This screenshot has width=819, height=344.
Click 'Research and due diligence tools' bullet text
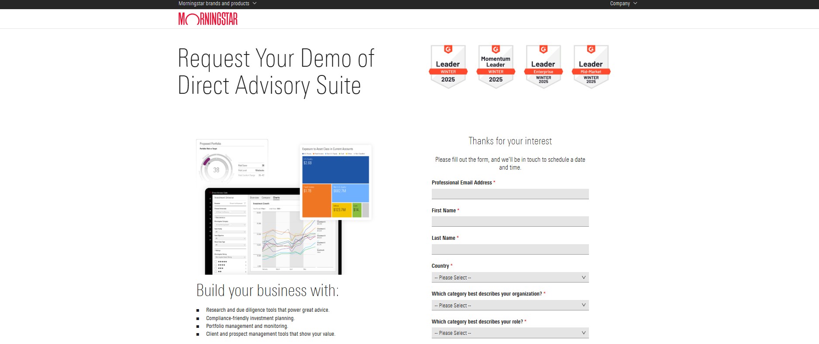pyautogui.click(x=268, y=310)
